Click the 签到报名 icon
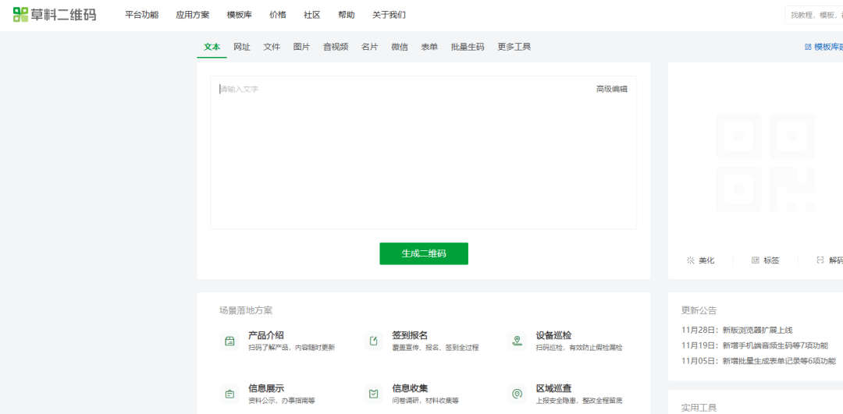 tap(373, 341)
